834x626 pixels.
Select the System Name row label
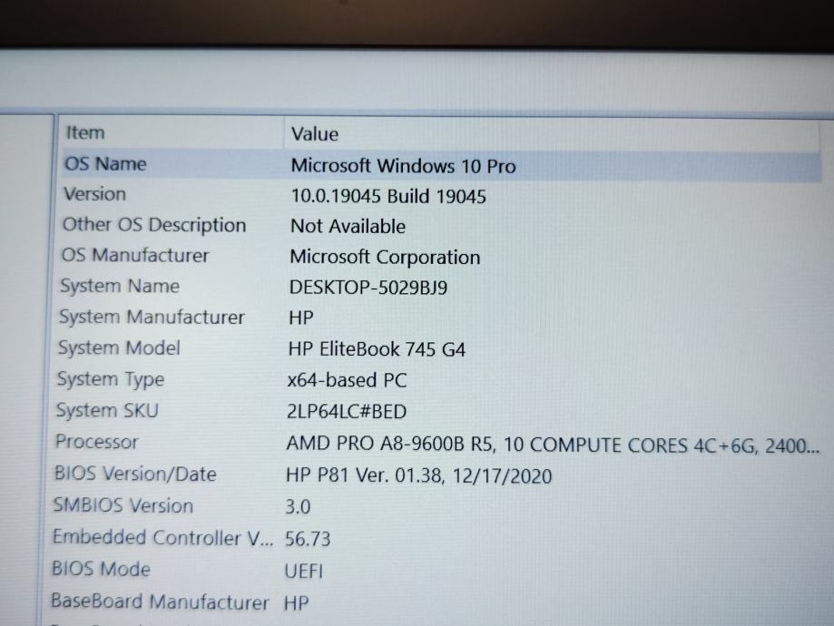(x=120, y=286)
